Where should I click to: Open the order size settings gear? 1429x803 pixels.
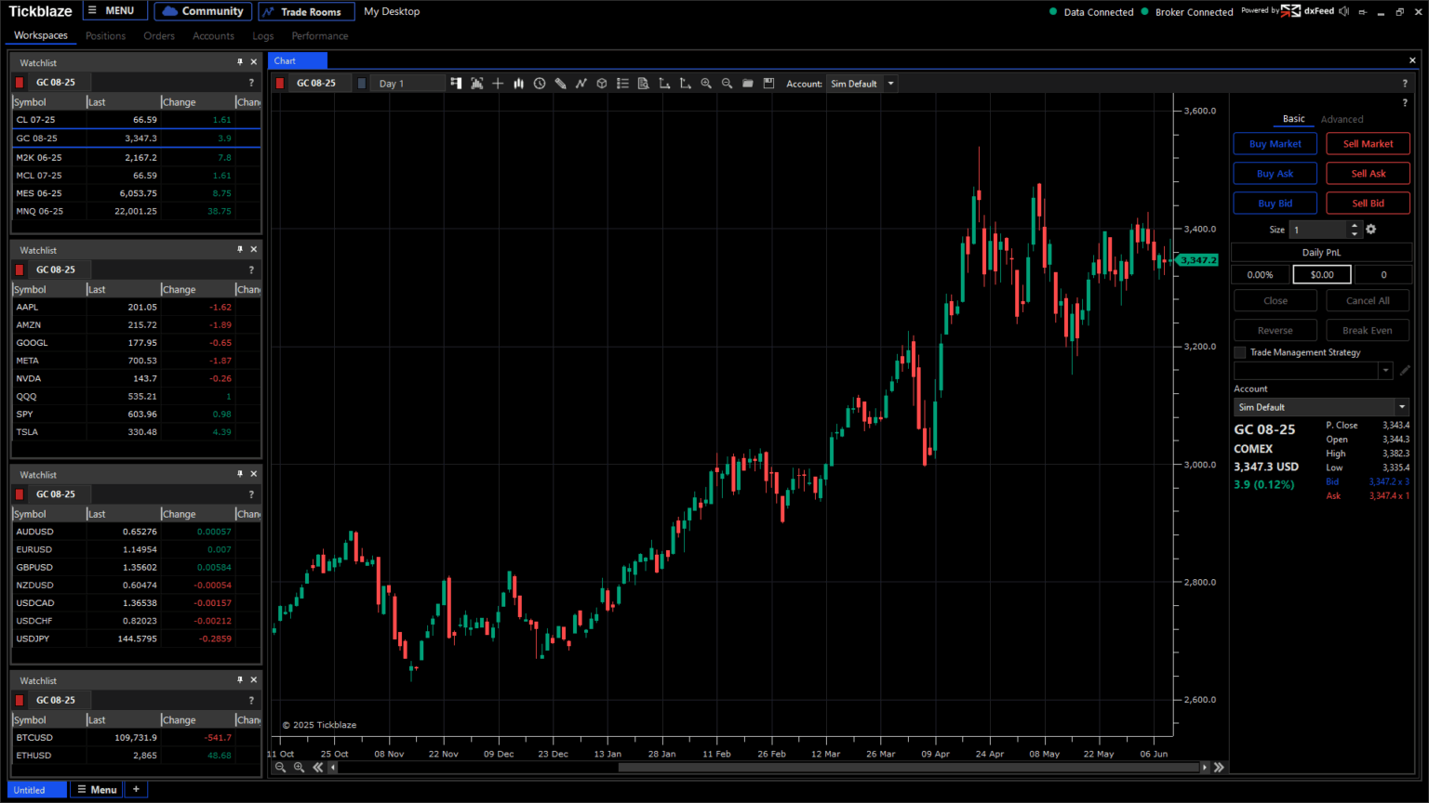click(1370, 230)
